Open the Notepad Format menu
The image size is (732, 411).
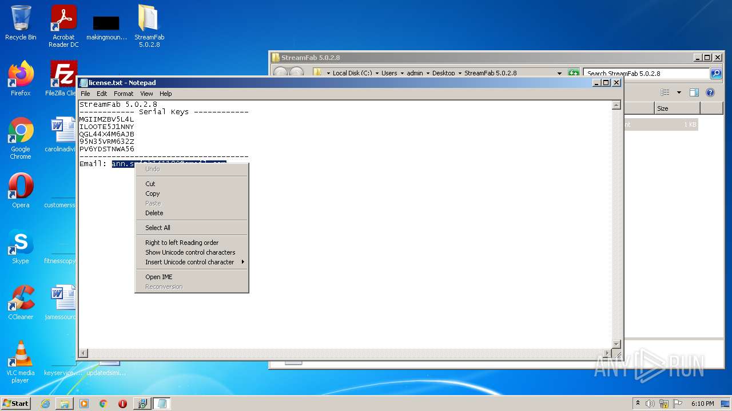click(124, 94)
